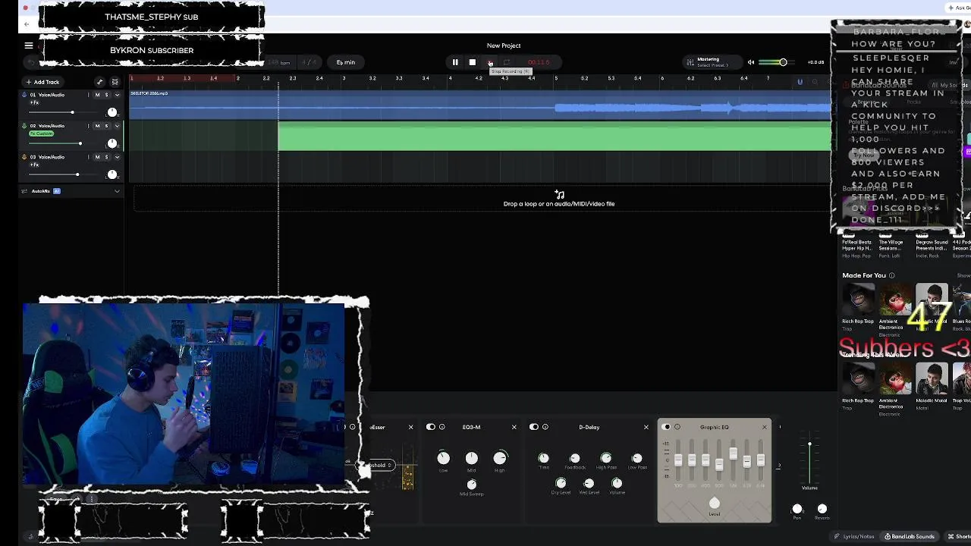Toggle the loop cycle button

tap(507, 62)
